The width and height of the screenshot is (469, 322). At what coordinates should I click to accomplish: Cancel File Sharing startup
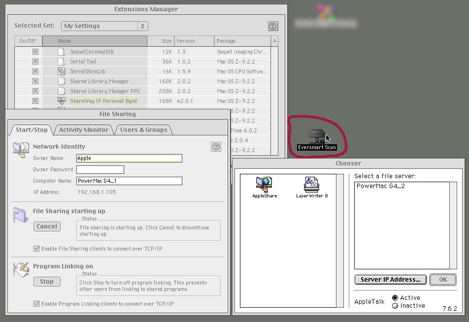pyautogui.click(x=47, y=226)
